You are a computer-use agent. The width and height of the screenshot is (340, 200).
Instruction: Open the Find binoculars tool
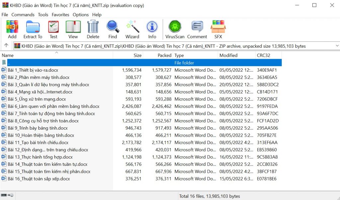click(x=113, y=29)
